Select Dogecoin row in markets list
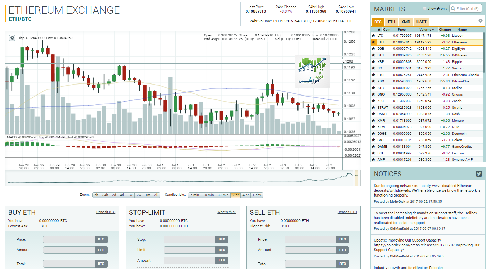The width and height of the screenshot is (487, 269). tap(426, 133)
